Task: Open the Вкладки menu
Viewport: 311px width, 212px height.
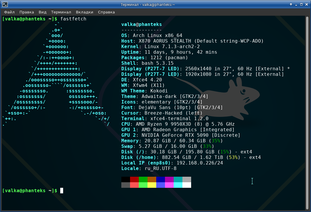Action: point(84,12)
